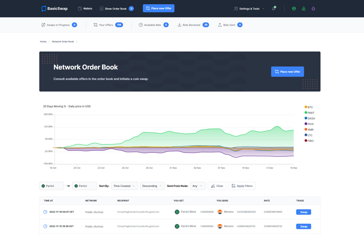Click Apply Filters button
Image resolution: width=364 pixels, height=234 pixels.
[x=242, y=186]
